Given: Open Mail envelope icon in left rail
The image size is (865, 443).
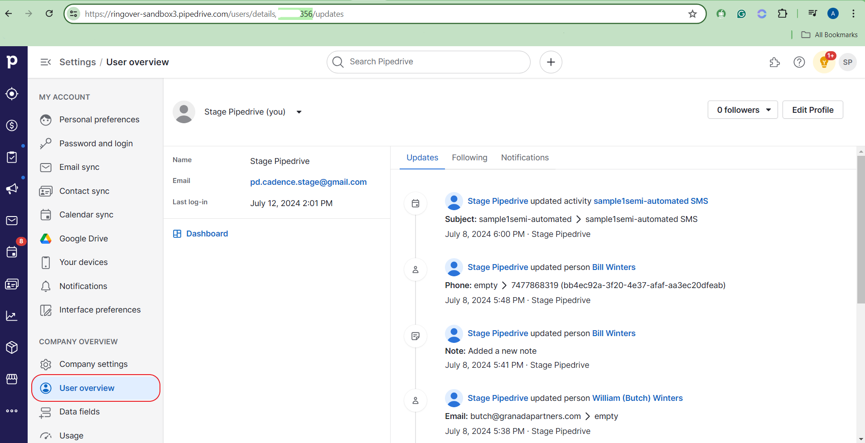Looking at the screenshot, I should click(12, 221).
